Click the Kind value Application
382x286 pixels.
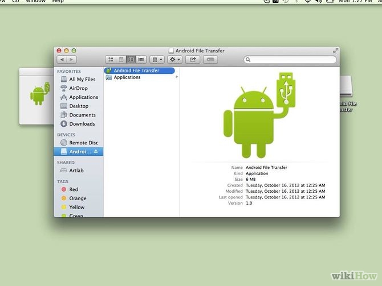tap(257, 173)
